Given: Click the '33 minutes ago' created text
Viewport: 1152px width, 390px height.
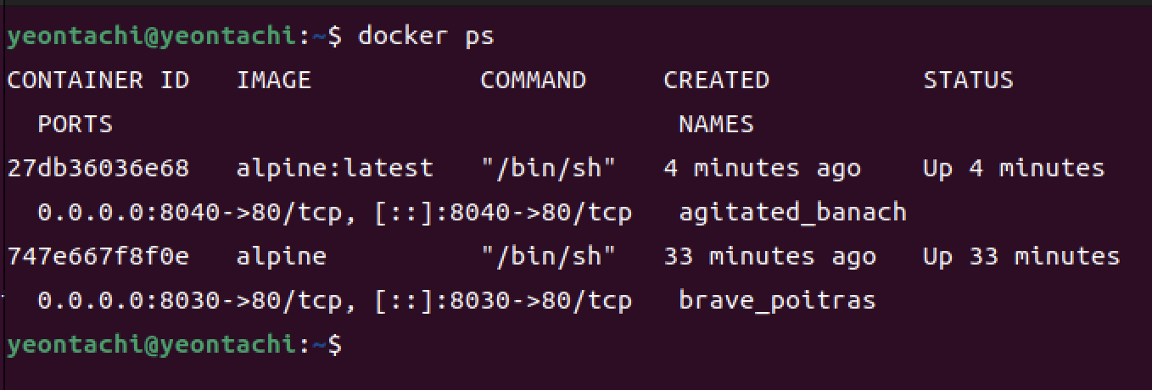Looking at the screenshot, I should [x=770, y=256].
